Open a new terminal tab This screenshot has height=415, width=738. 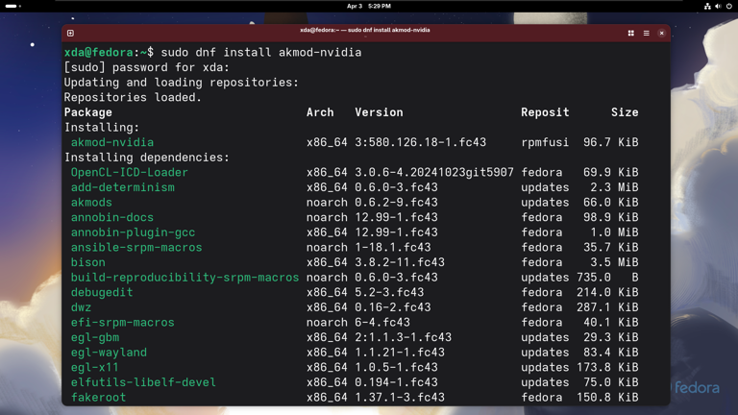[70, 33]
